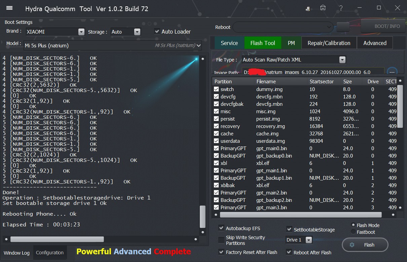Switch to the Flash Tool tab
The image size is (407, 262).
pos(263,43)
